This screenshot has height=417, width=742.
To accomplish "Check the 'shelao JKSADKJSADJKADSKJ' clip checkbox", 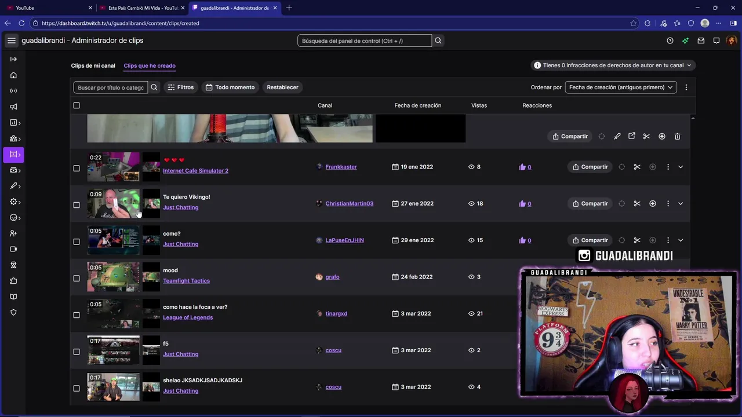I will pos(77,388).
